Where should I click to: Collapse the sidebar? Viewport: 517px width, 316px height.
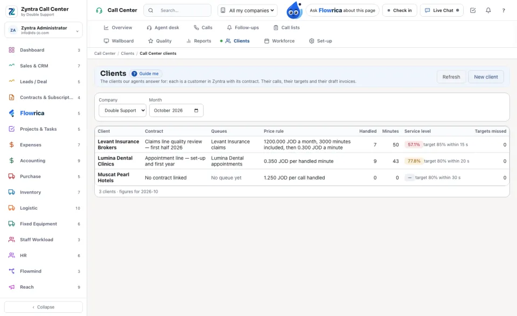(x=44, y=307)
